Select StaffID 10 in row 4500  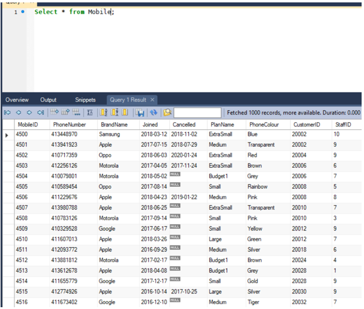point(336,134)
